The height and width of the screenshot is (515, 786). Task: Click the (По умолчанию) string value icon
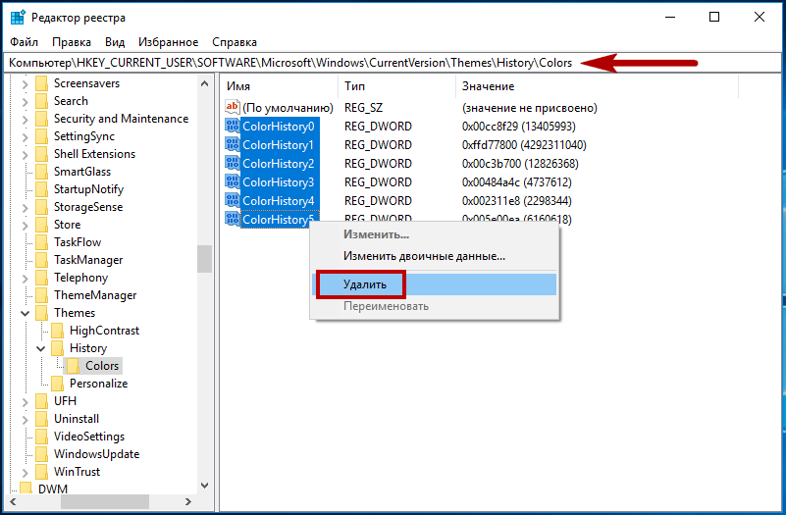pyautogui.click(x=233, y=107)
